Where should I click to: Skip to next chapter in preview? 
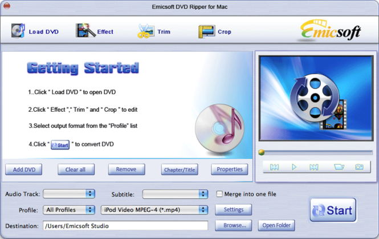[x=313, y=167]
